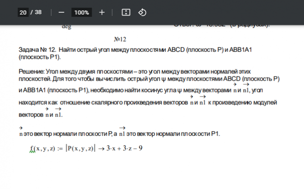Click the line starting 'находится как отношение'

[148, 102]
